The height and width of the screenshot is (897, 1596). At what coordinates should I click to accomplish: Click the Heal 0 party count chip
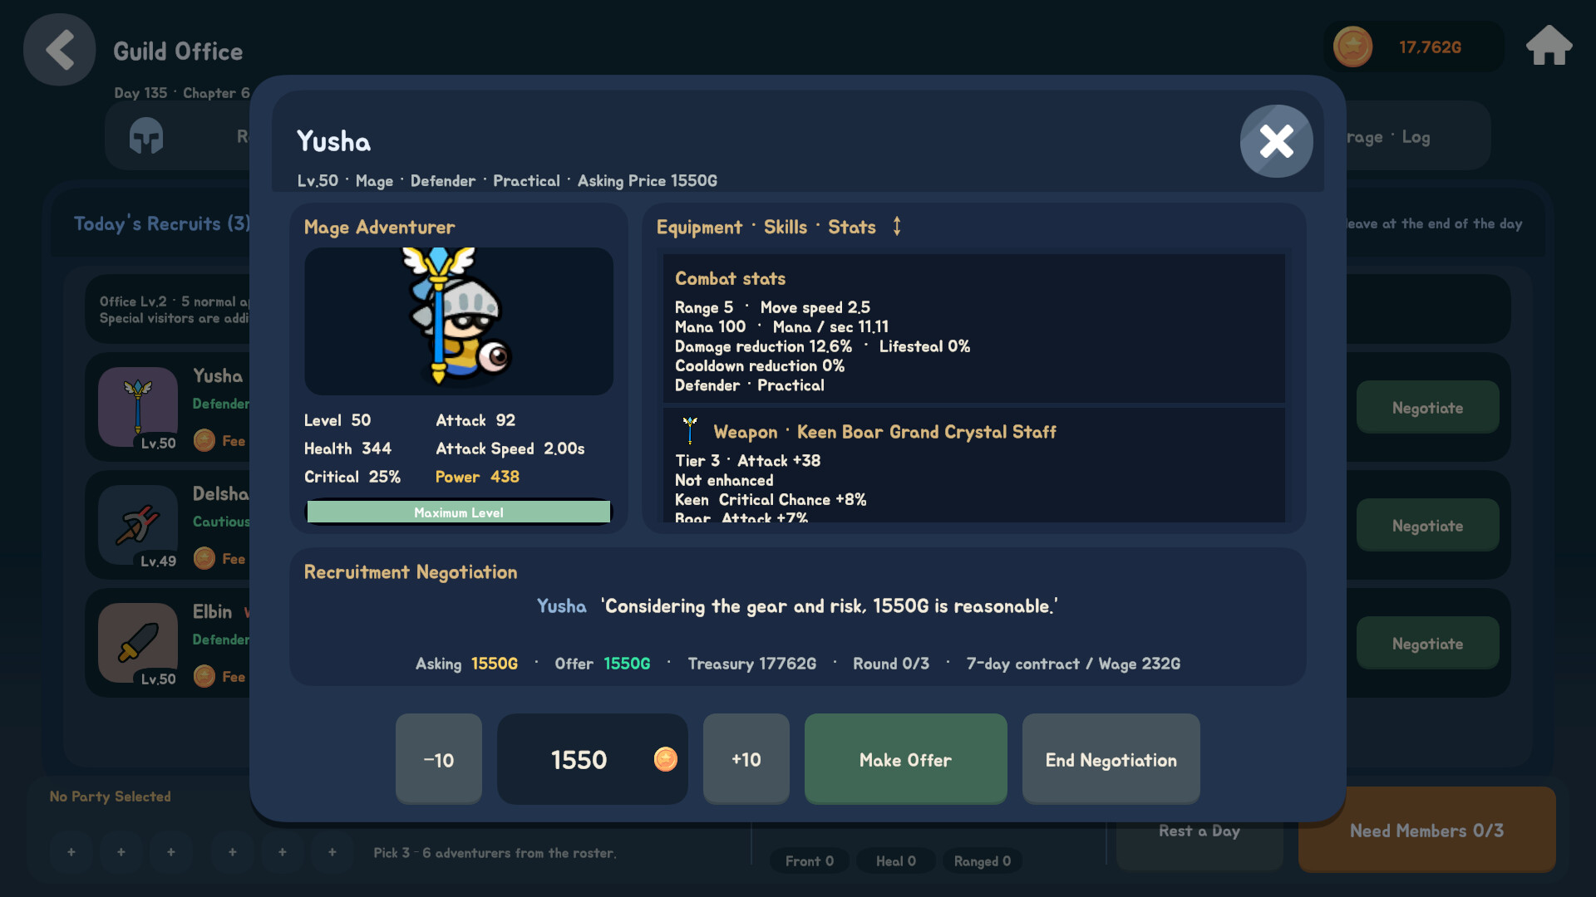click(895, 860)
